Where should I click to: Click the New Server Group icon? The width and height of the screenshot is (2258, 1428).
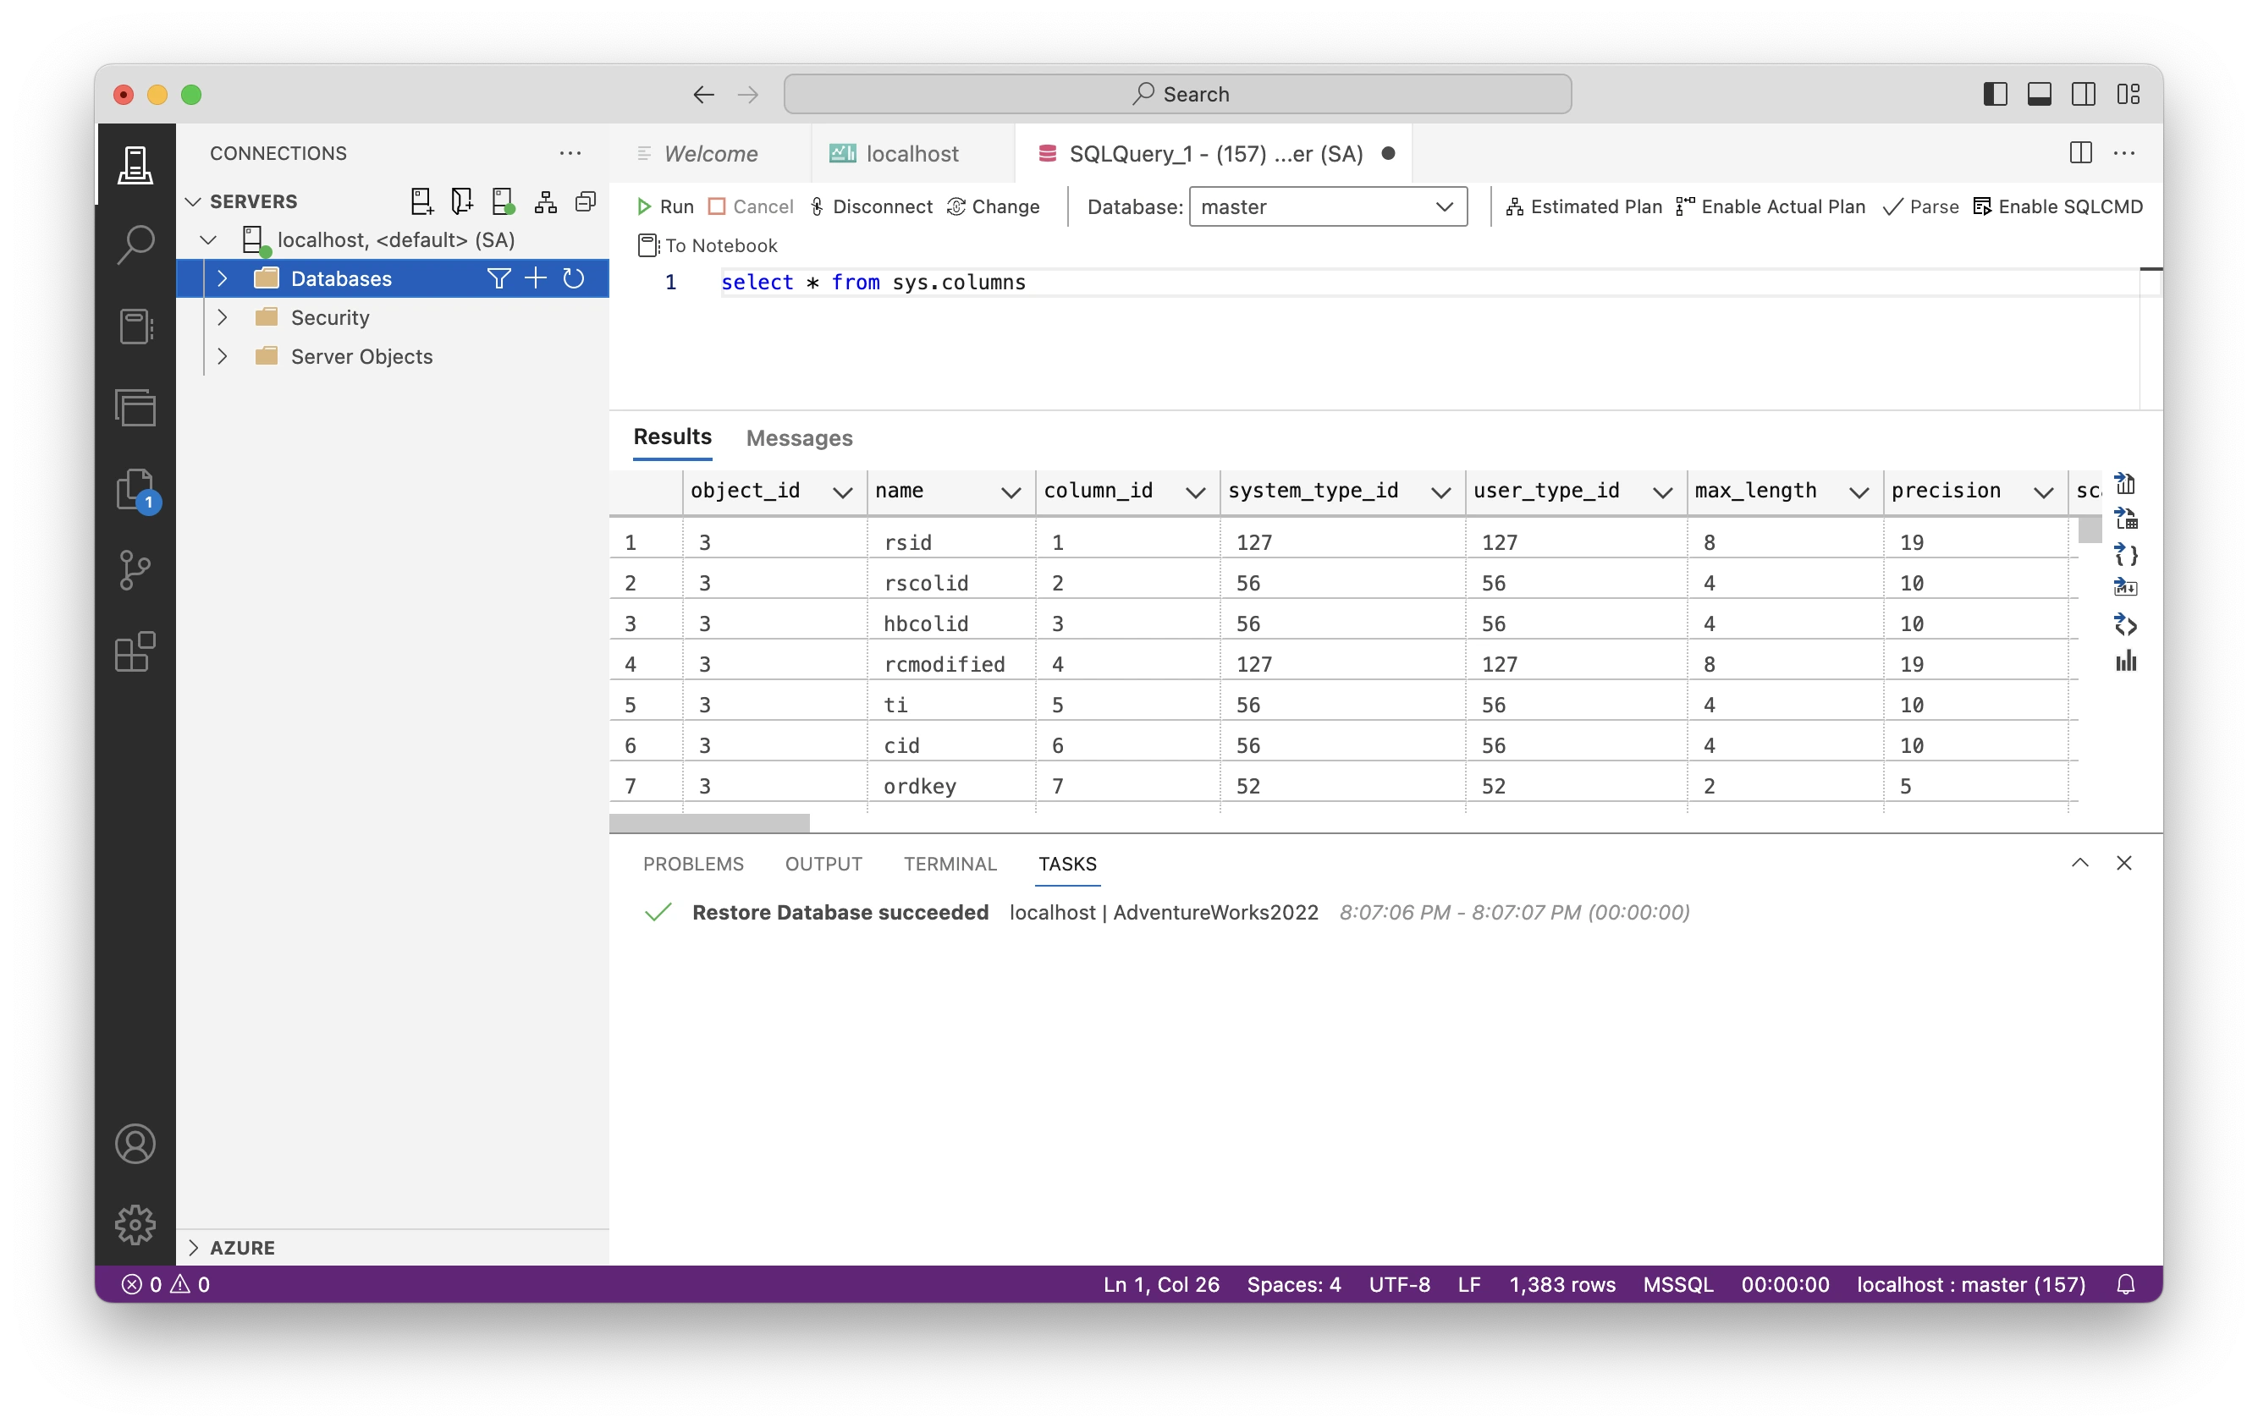point(462,201)
